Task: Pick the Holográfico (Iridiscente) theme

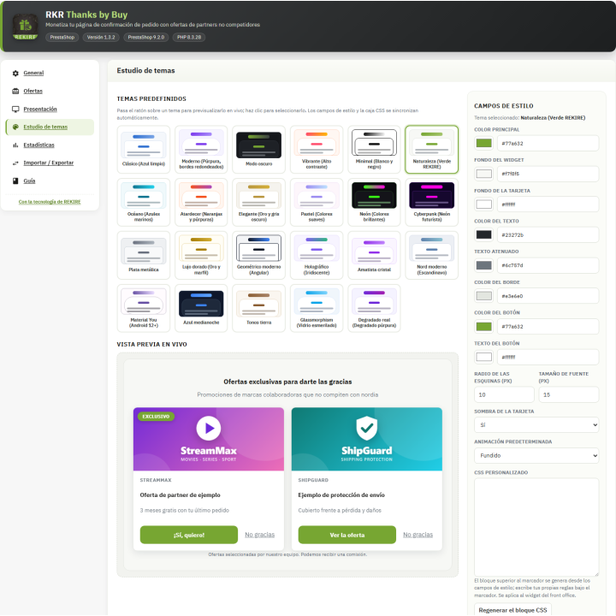Action: pyautogui.click(x=317, y=255)
